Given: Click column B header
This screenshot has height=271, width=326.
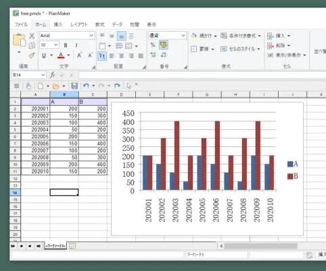Looking at the screenshot, I should [64, 95].
